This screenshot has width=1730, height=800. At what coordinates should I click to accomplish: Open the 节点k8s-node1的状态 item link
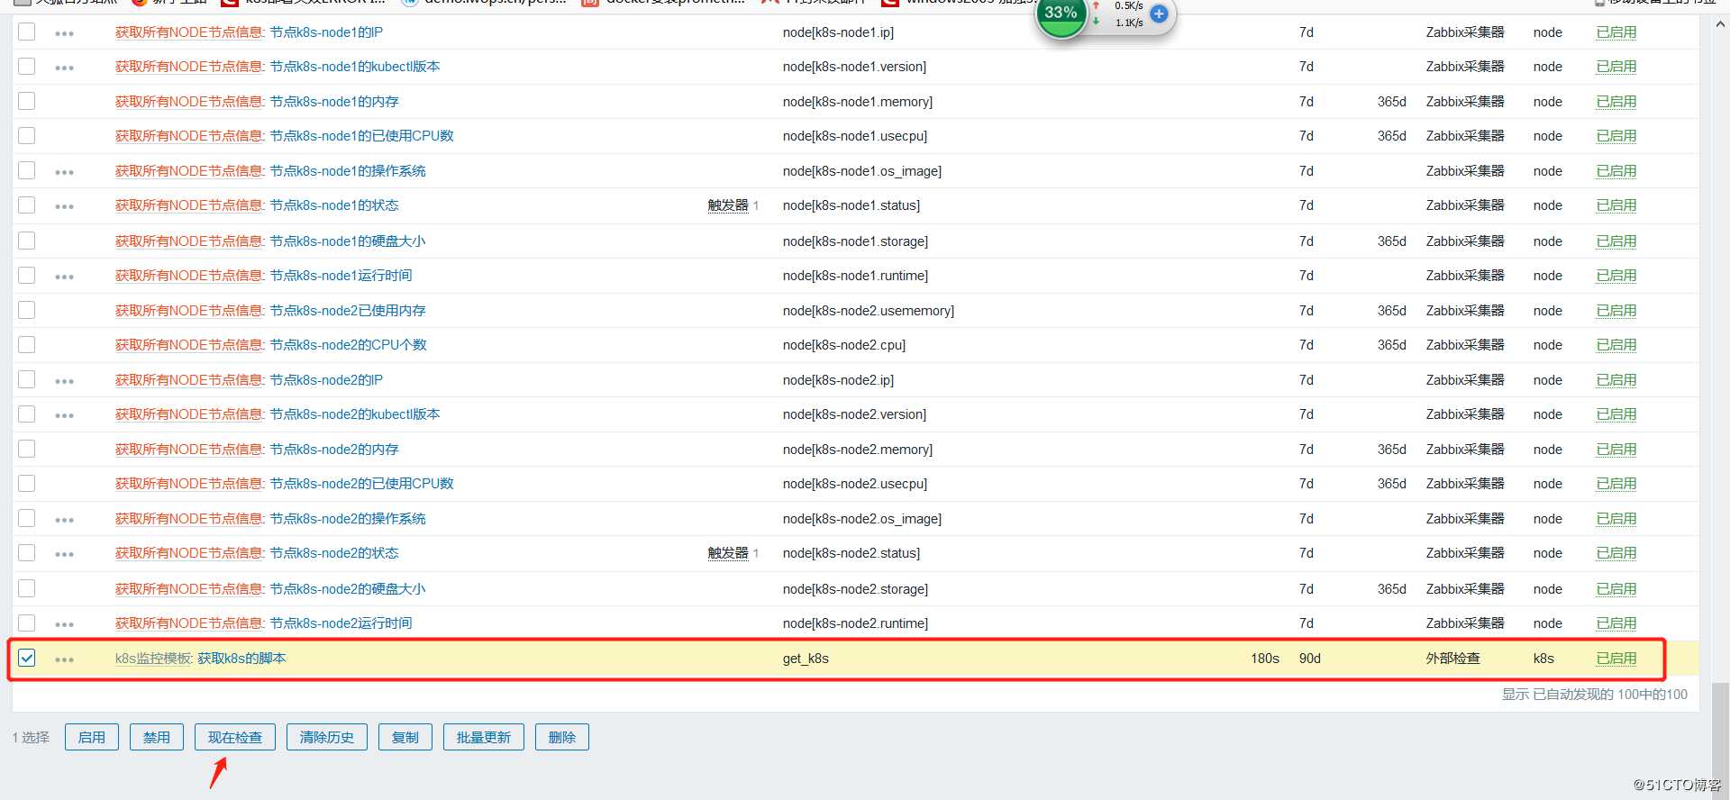point(334,205)
